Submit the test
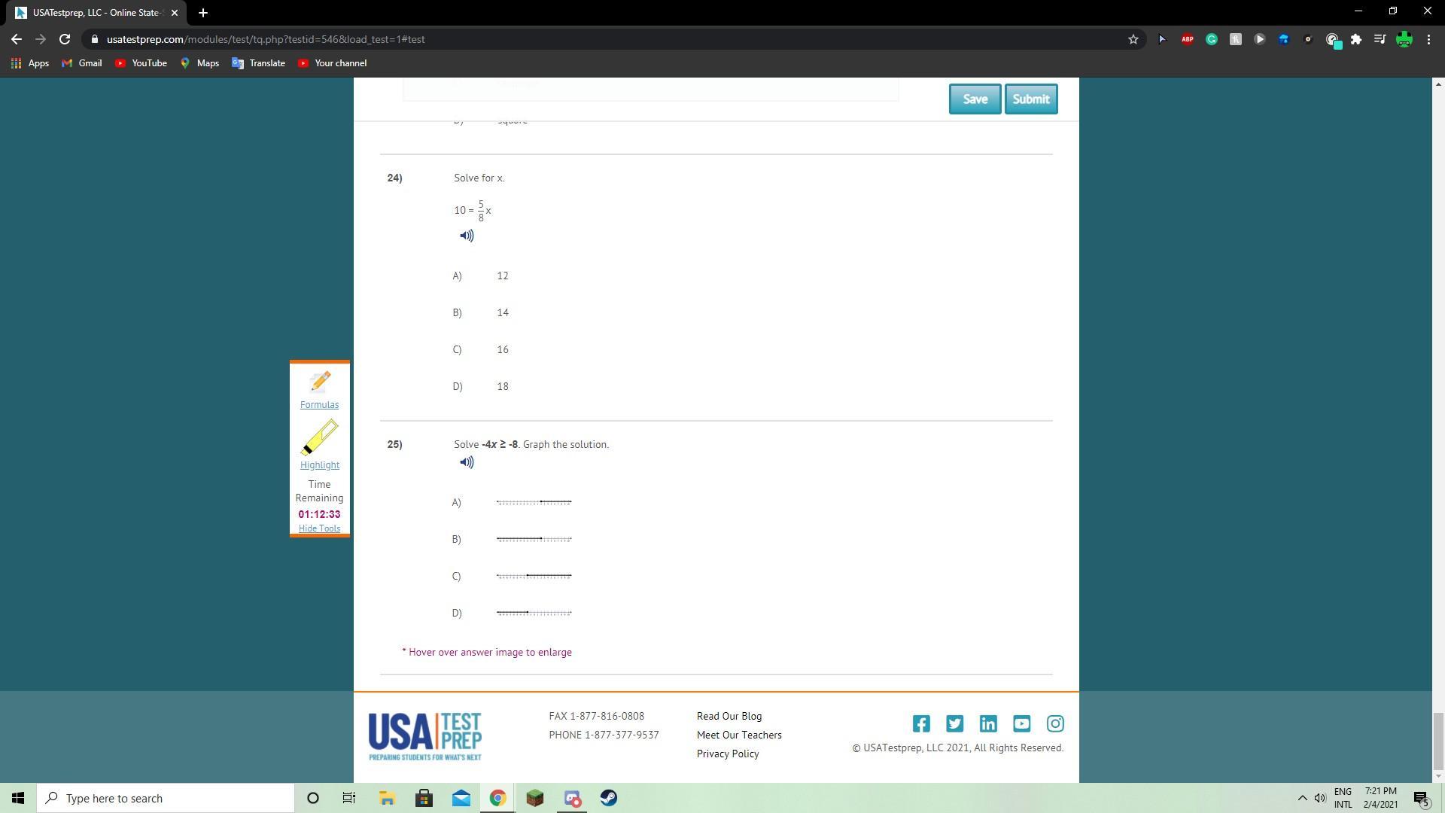 tap(1030, 99)
